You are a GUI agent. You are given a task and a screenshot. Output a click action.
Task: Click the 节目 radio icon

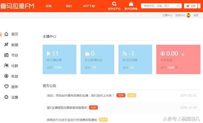coord(6,55)
